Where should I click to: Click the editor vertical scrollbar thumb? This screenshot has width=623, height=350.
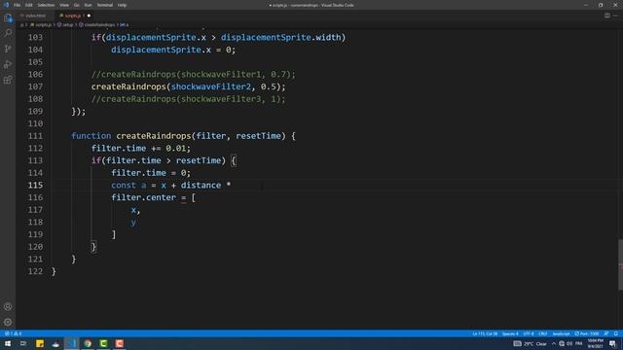[x=620, y=264]
